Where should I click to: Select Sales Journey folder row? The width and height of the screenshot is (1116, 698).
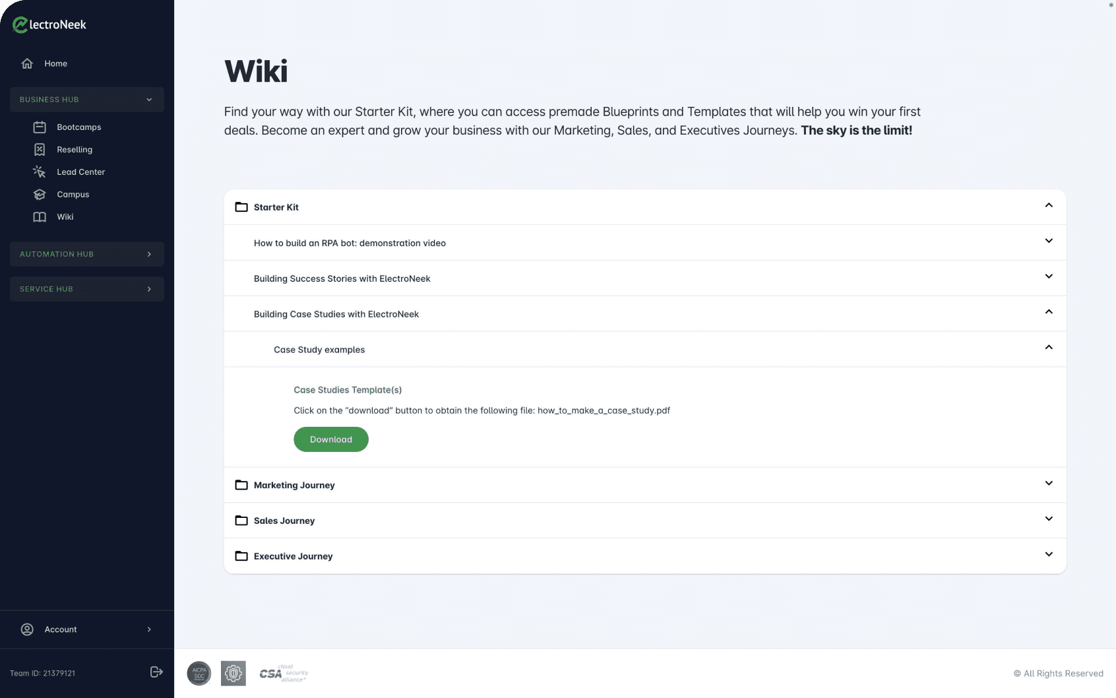[284, 521]
